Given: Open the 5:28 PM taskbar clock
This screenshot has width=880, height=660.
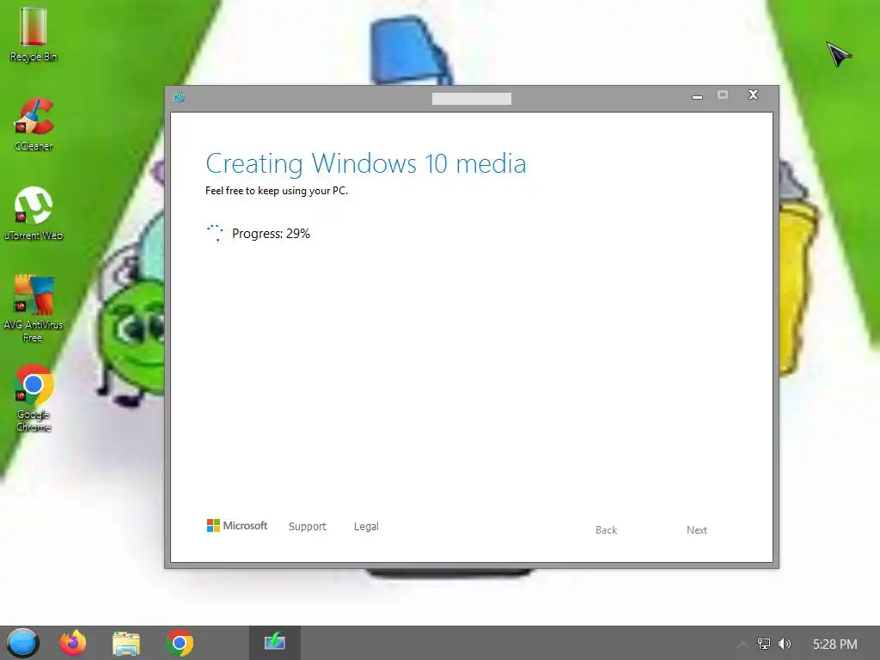Looking at the screenshot, I should [x=834, y=644].
